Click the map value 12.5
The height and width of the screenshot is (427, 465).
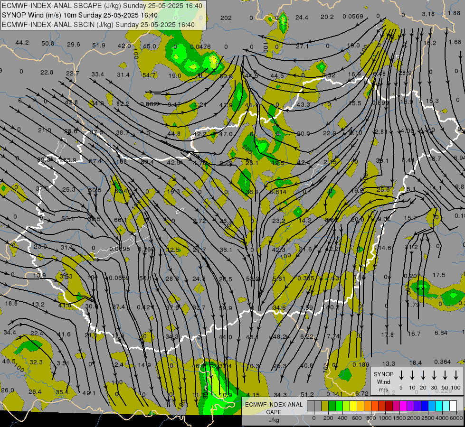[173, 250]
